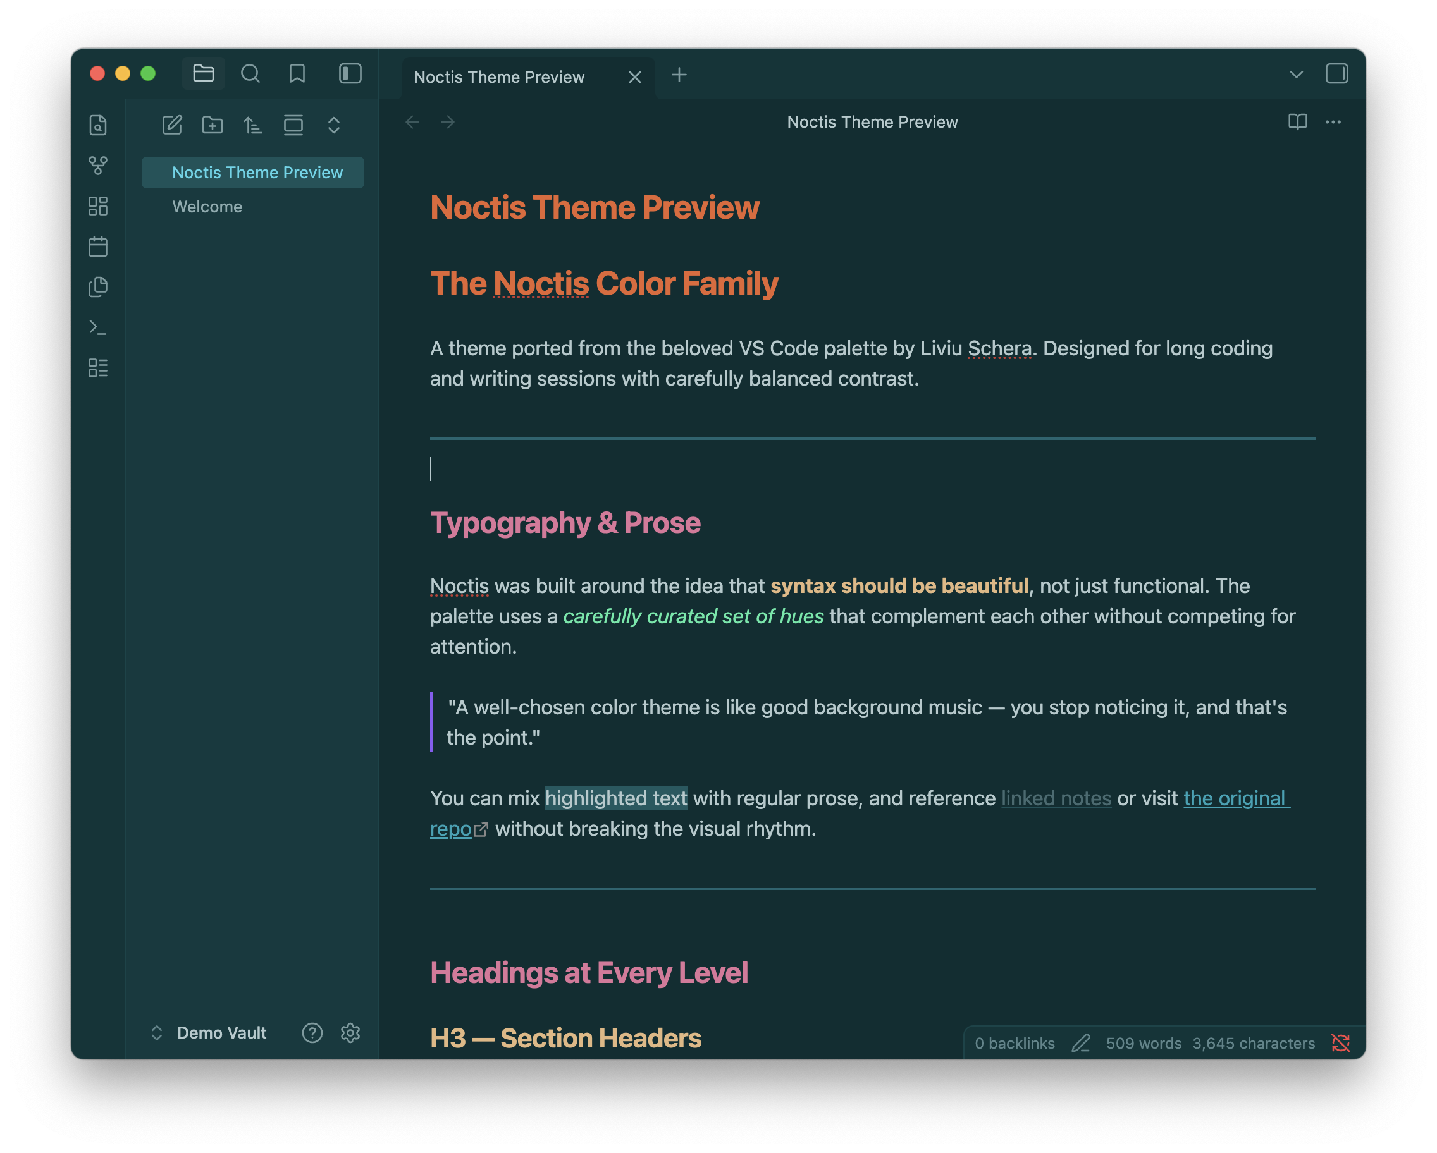The height and width of the screenshot is (1153, 1437).
Task: Expand or collapse all folders
Action: click(334, 125)
